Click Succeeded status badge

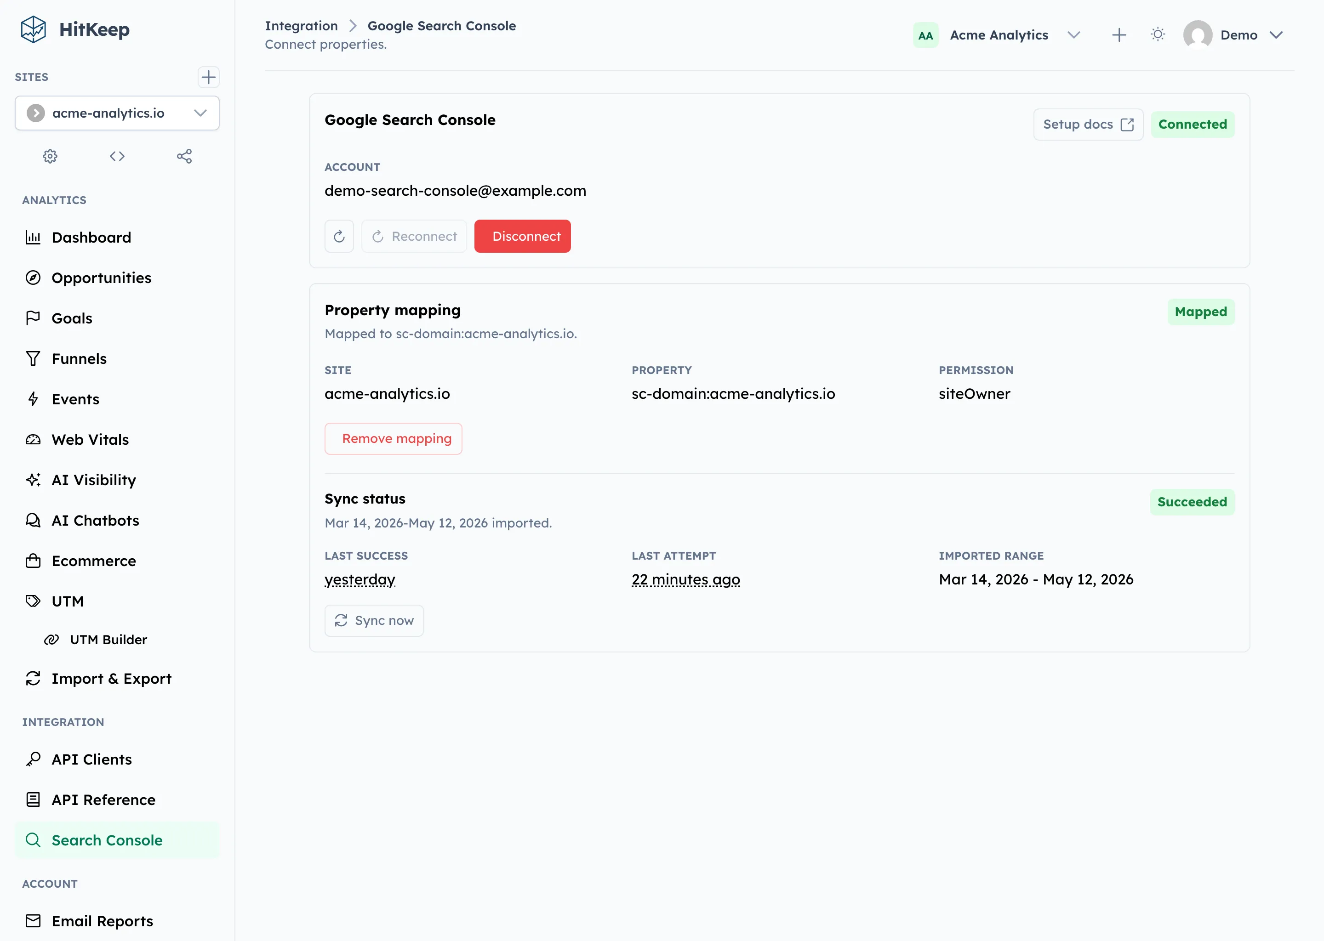coord(1192,502)
